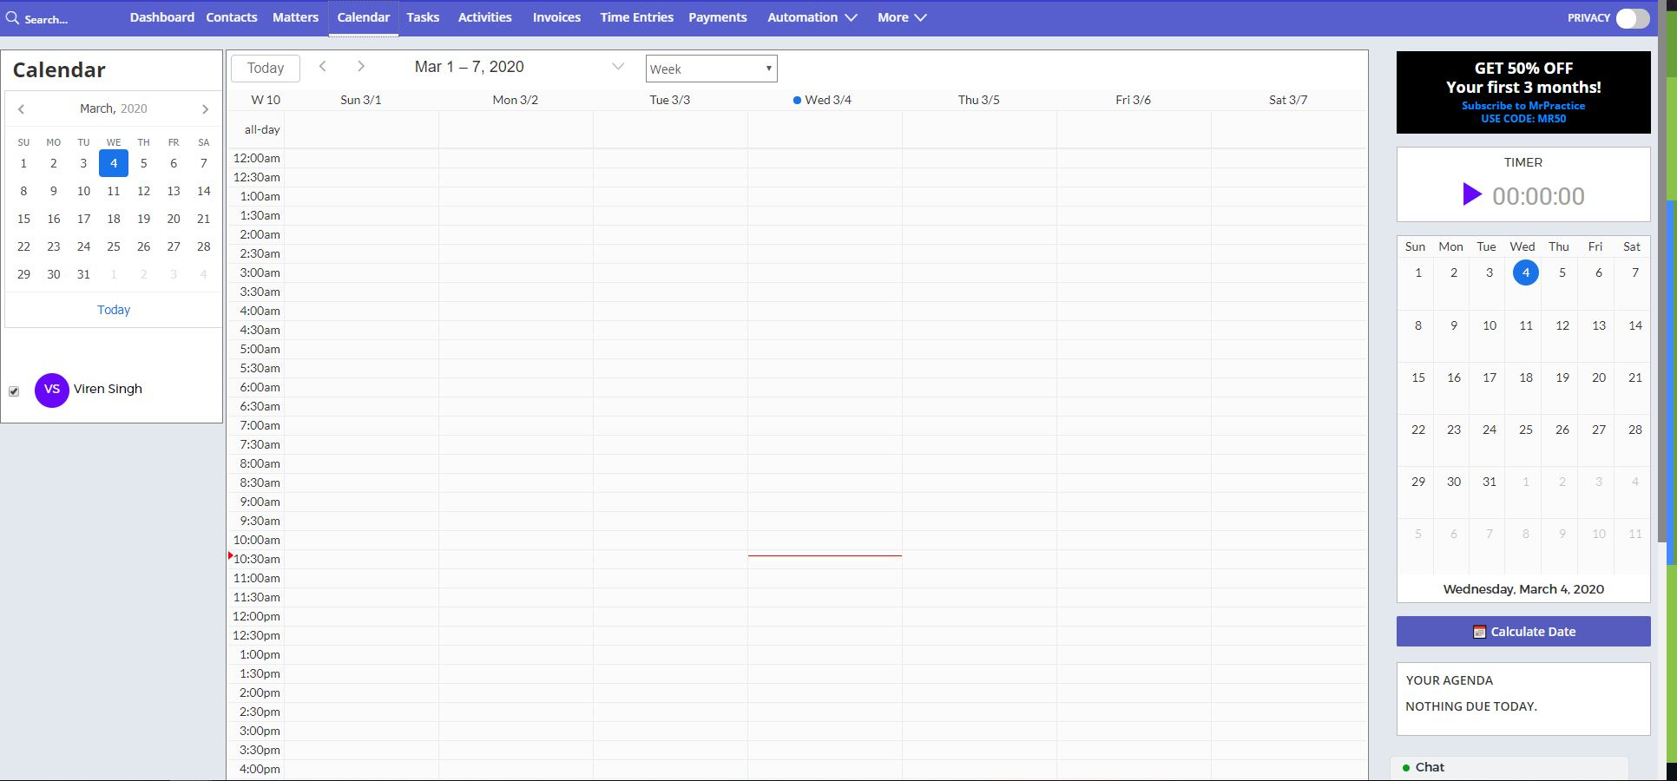Go to the next week

pos(361,67)
